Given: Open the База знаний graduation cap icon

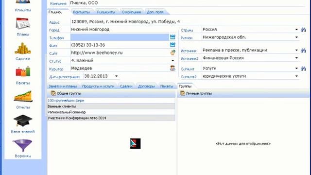Looking at the screenshot, I should coord(23,121).
